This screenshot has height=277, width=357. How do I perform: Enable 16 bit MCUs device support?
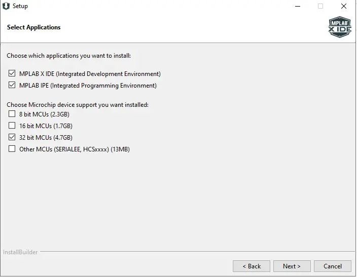point(12,126)
